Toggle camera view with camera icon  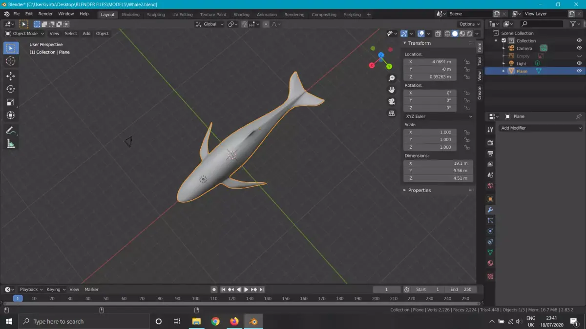pos(391,101)
